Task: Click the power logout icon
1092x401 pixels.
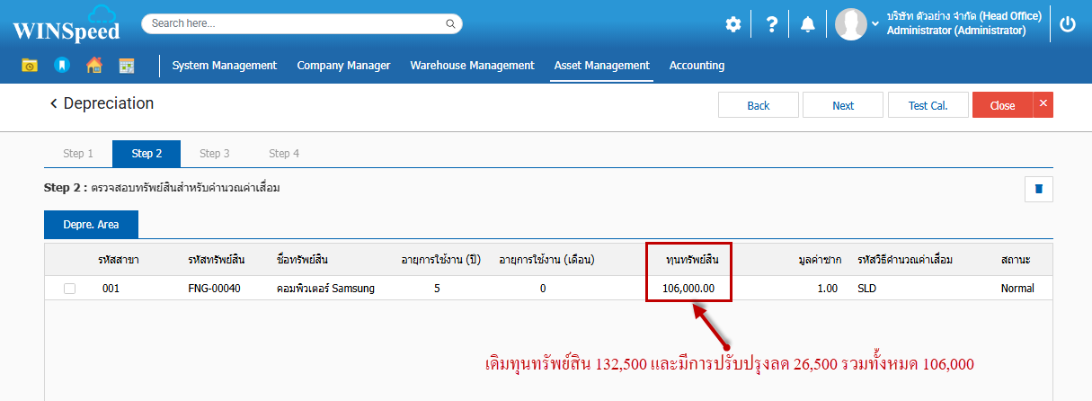Action: pos(1068,24)
